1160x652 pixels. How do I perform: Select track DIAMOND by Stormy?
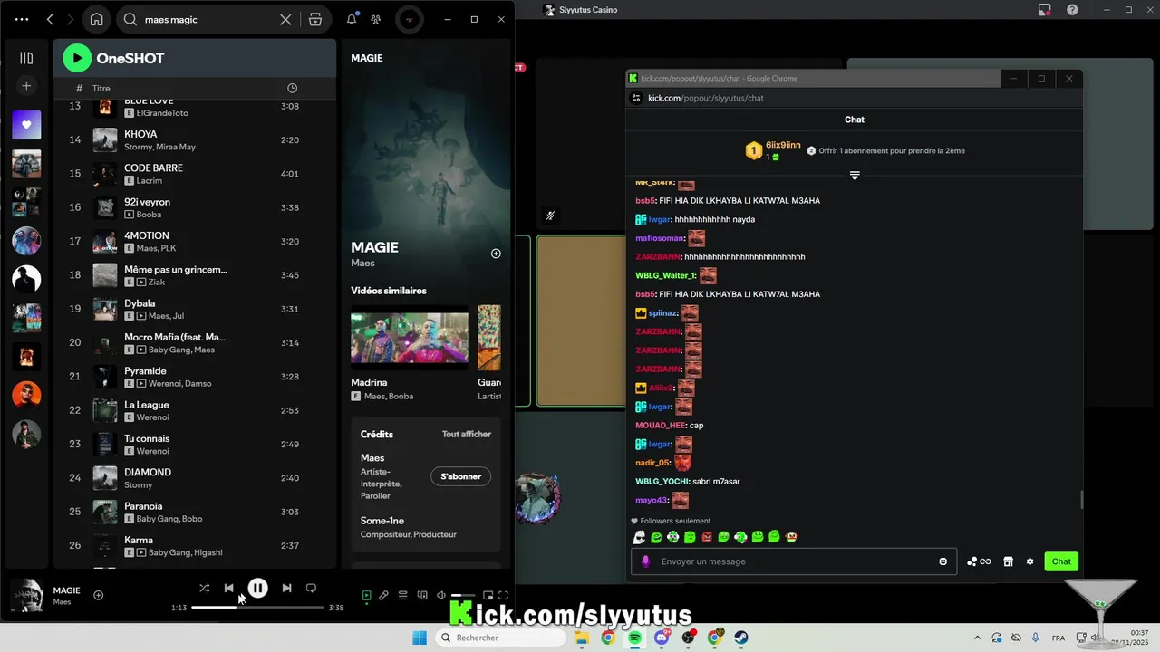194,478
